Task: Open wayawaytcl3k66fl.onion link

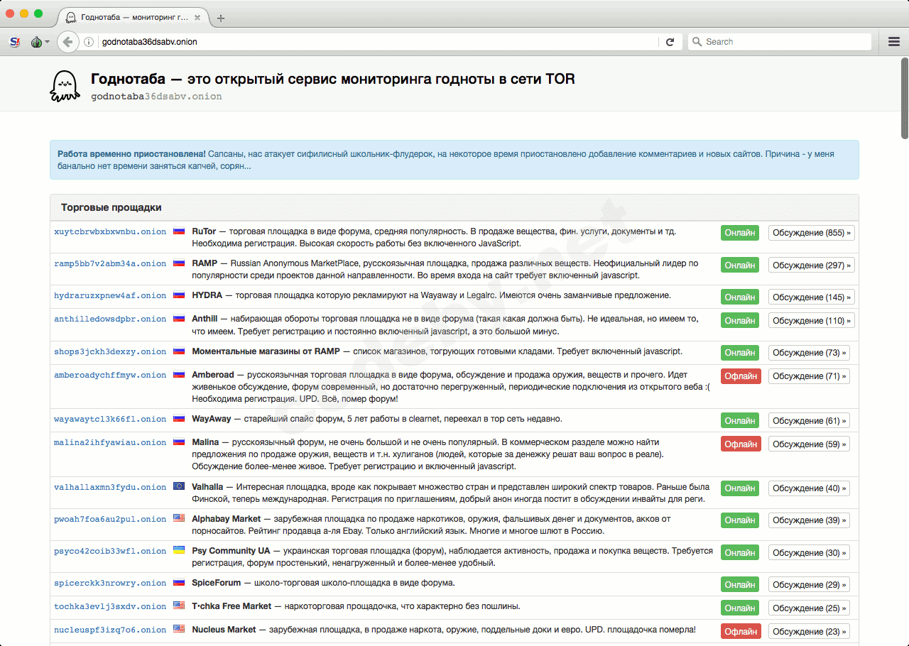Action: [x=110, y=419]
